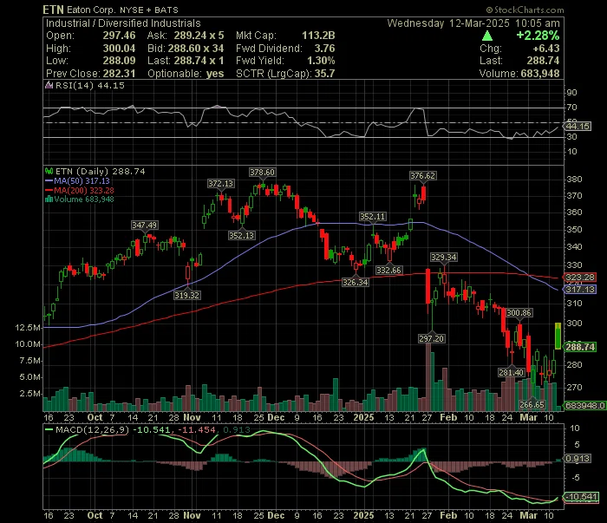
Task: Click the Volume legend bar icon
Action: click(x=49, y=199)
